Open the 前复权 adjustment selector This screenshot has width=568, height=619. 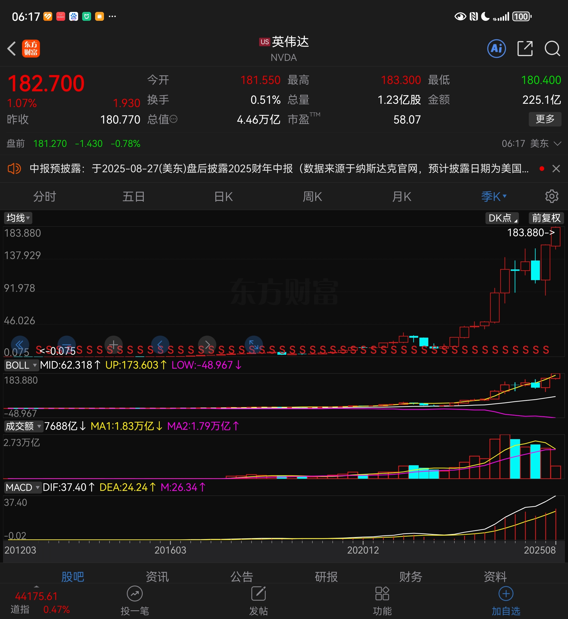point(546,218)
